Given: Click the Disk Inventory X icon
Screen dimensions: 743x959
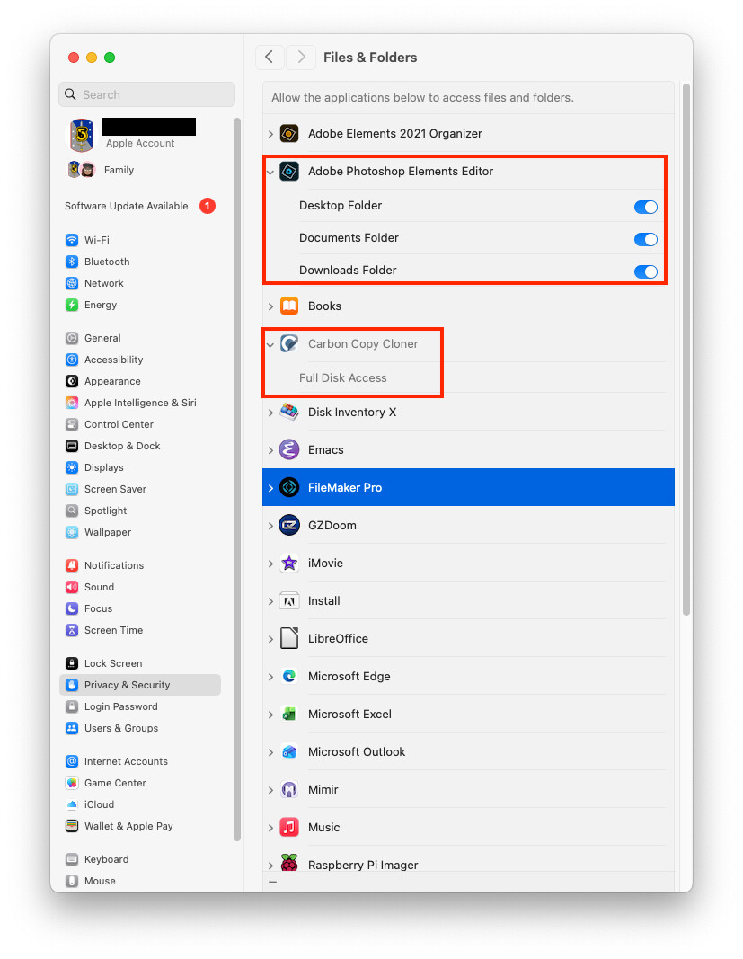Looking at the screenshot, I should click(288, 412).
